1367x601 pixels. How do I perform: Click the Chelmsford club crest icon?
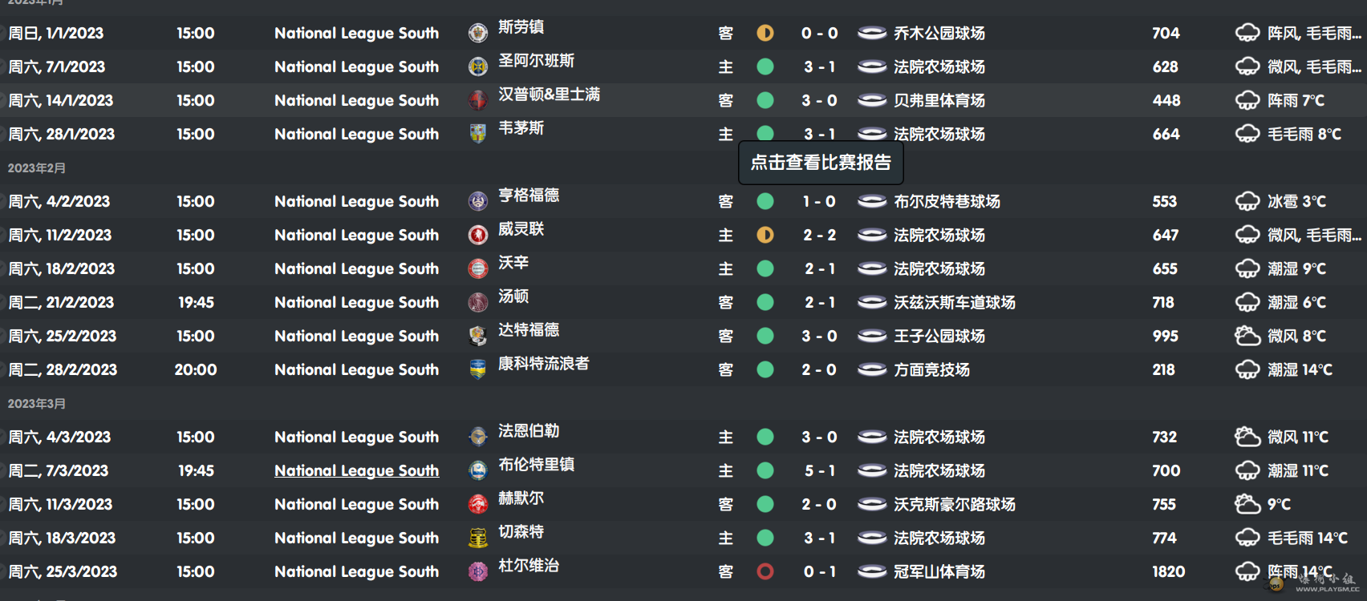(x=478, y=538)
